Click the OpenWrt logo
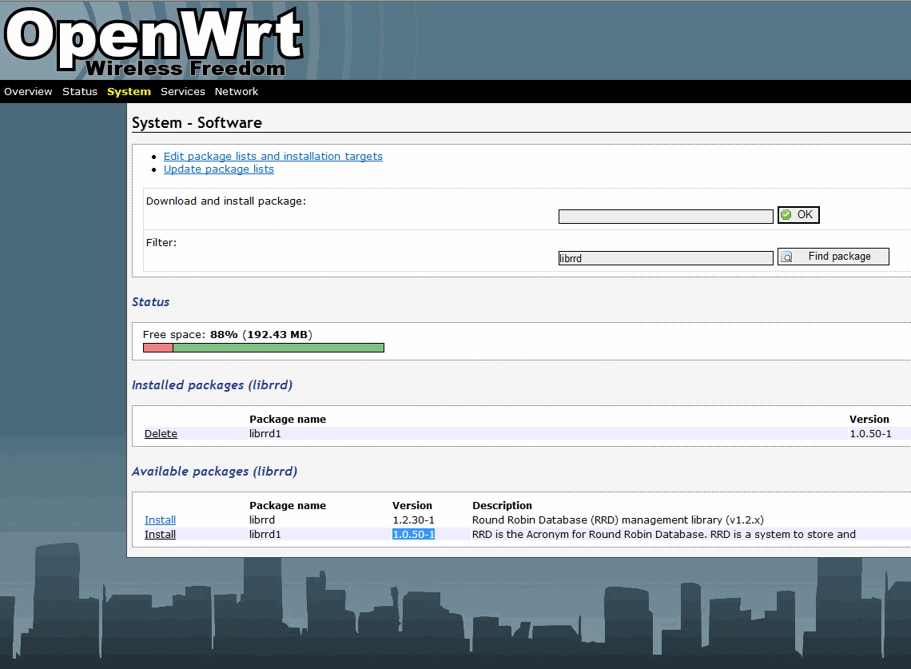This screenshot has height=669, width=911. coord(153,42)
